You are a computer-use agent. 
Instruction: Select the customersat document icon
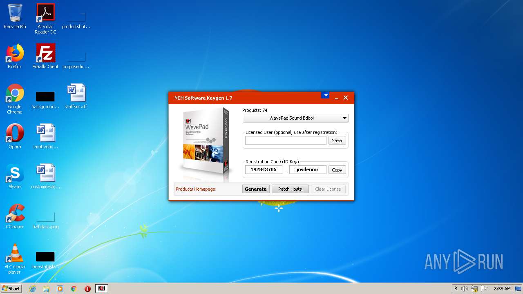coord(45,176)
